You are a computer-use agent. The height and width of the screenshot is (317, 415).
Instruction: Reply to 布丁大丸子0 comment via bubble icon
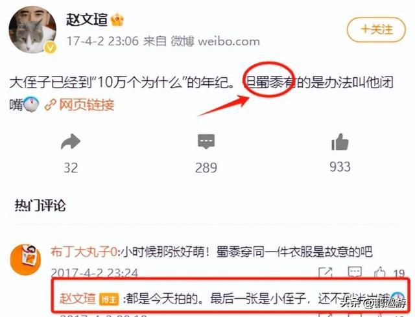click(355, 272)
